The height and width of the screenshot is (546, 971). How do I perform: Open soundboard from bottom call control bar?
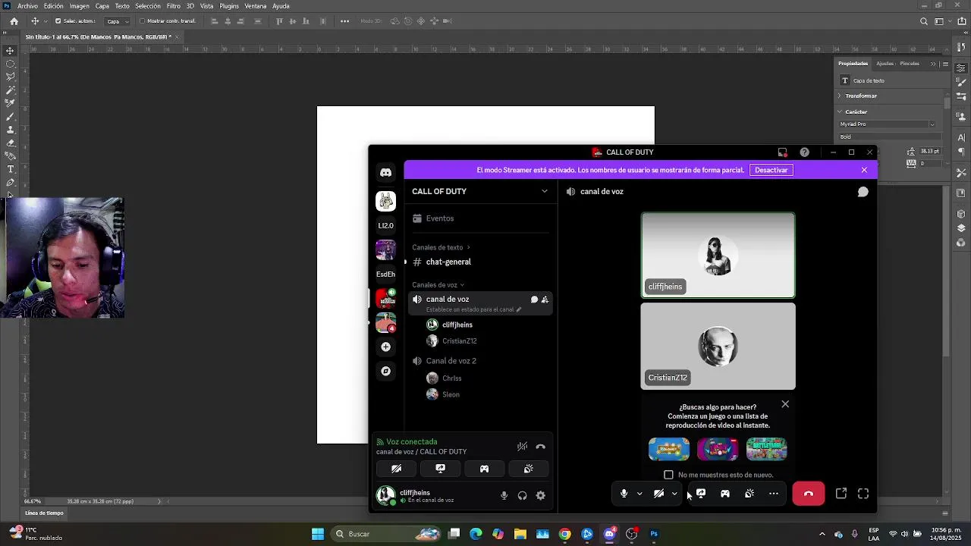pyautogui.click(x=749, y=494)
